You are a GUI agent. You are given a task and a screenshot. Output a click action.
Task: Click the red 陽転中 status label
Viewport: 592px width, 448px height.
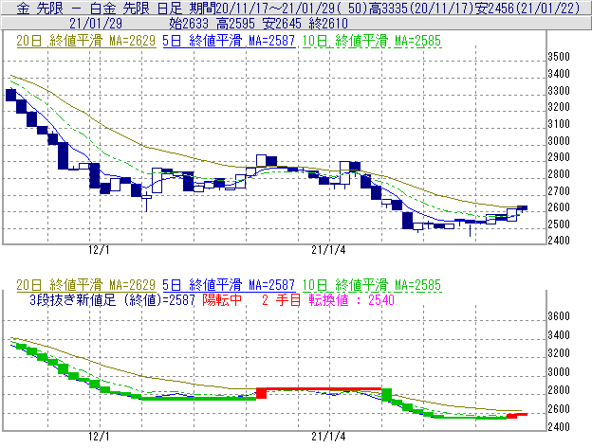(223, 298)
